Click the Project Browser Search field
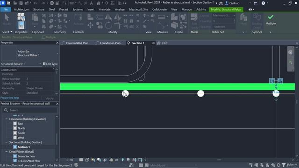The image size is (299, 168). click(30, 110)
